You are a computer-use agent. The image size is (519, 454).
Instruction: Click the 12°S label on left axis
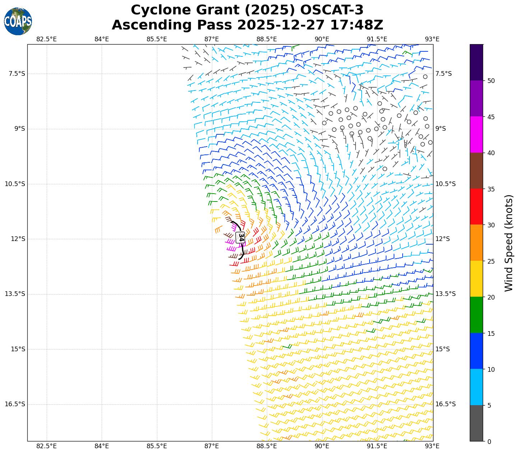pyautogui.click(x=20, y=239)
